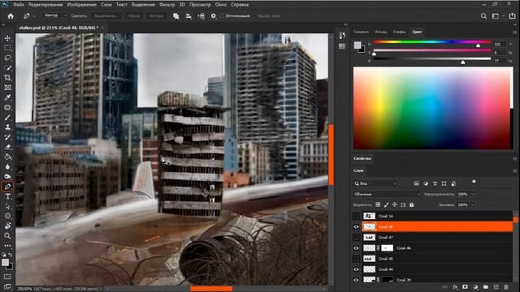The height and width of the screenshot is (292, 520).
Task: Click the hue slider handle
Action: point(479,45)
